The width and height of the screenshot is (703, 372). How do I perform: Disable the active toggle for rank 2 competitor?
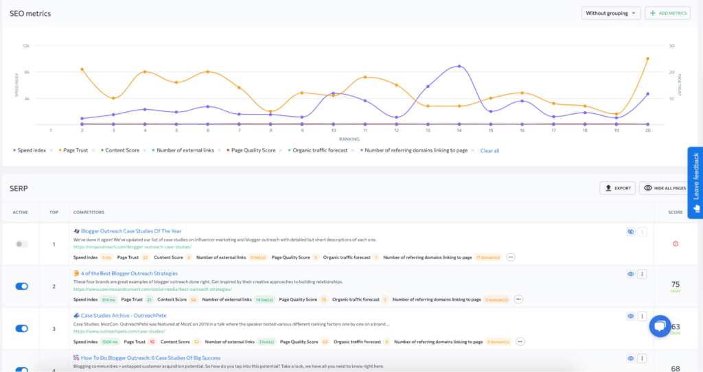click(21, 286)
